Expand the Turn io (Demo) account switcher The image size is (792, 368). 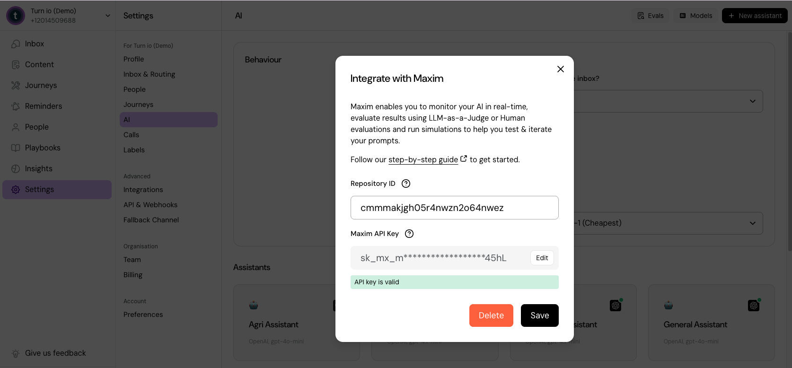pos(108,16)
